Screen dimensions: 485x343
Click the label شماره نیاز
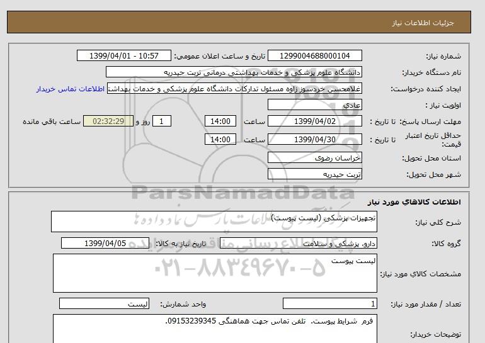tap(443, 56)
